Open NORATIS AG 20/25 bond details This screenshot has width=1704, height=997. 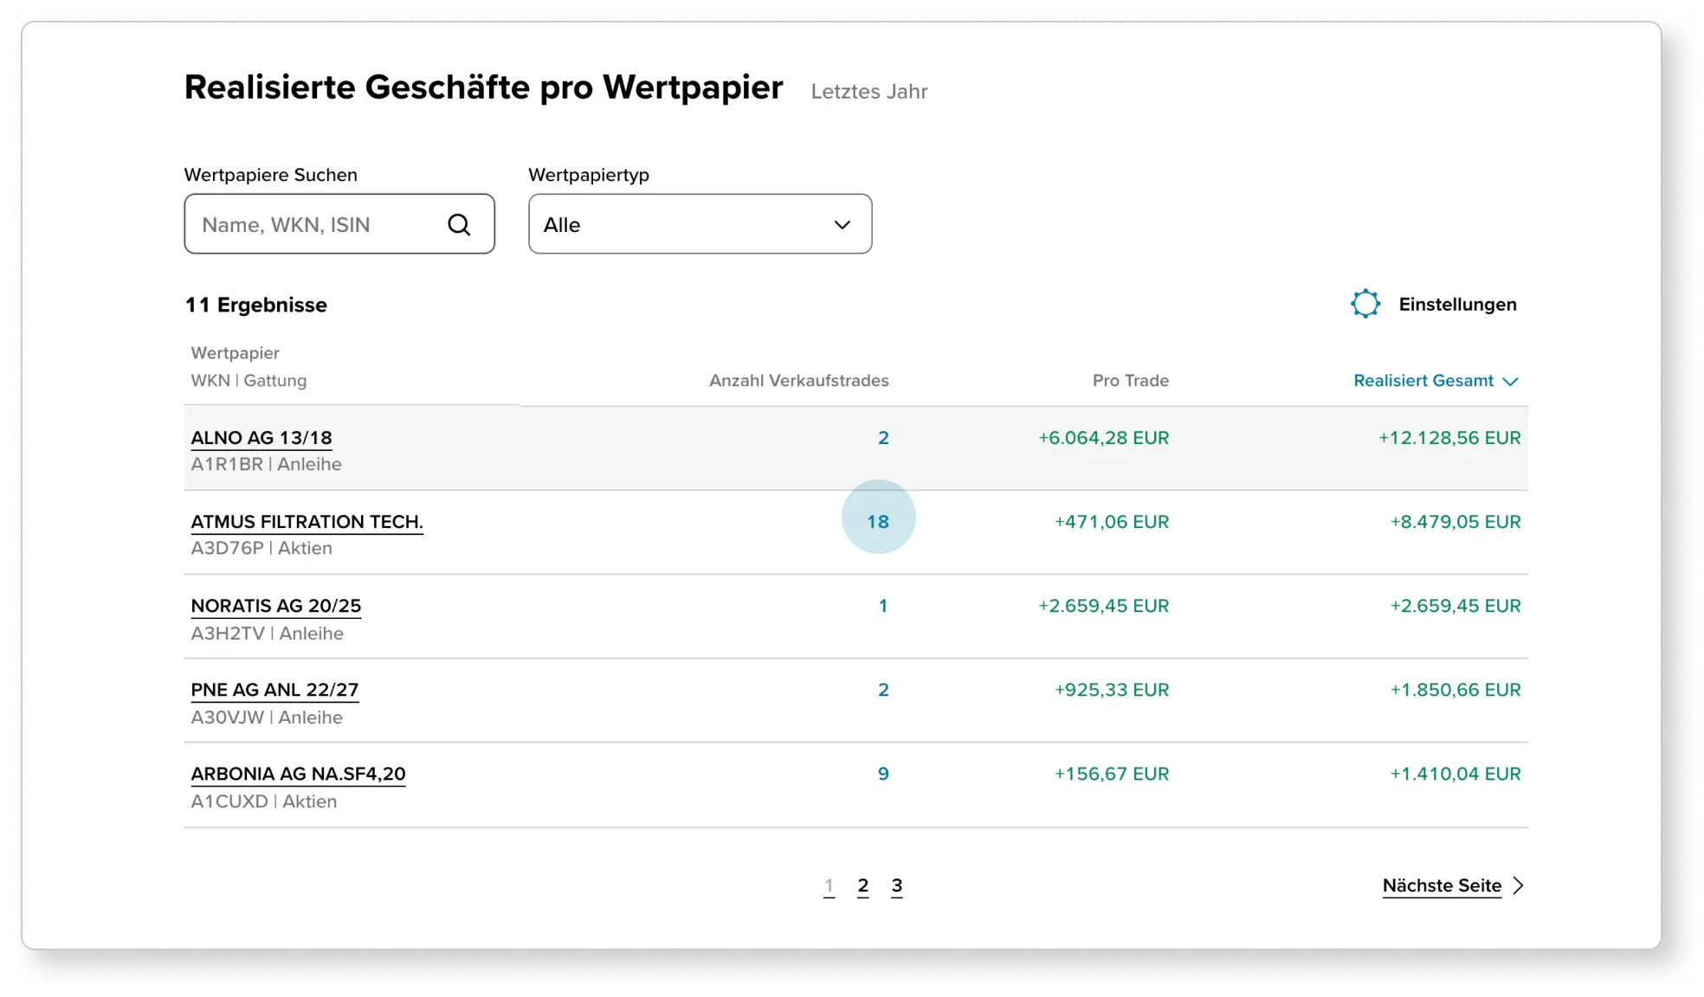coord(275,605)
